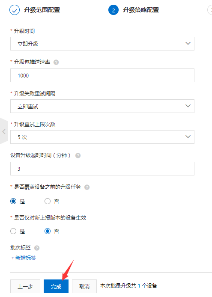Add a tag via 新增标签 link

pos(24,258)
